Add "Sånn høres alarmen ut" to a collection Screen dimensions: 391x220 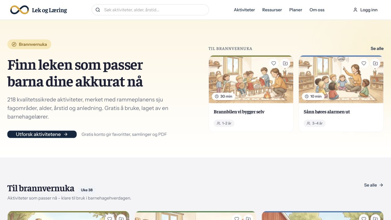coord(375,63)
